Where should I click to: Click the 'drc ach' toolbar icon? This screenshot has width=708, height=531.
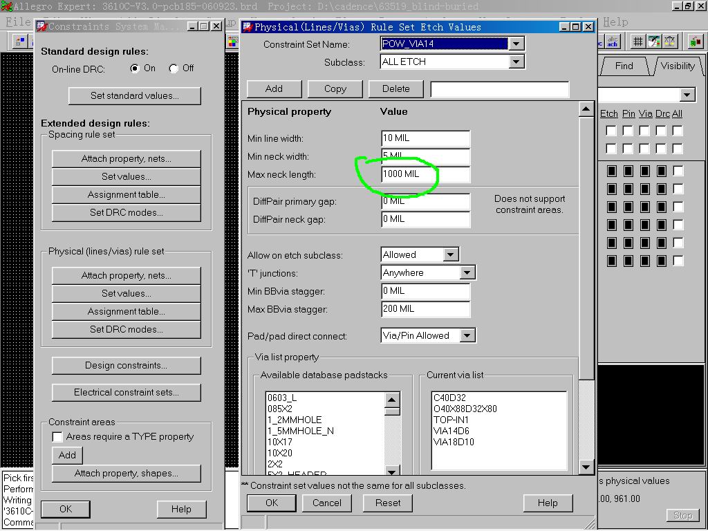point(613,41)
